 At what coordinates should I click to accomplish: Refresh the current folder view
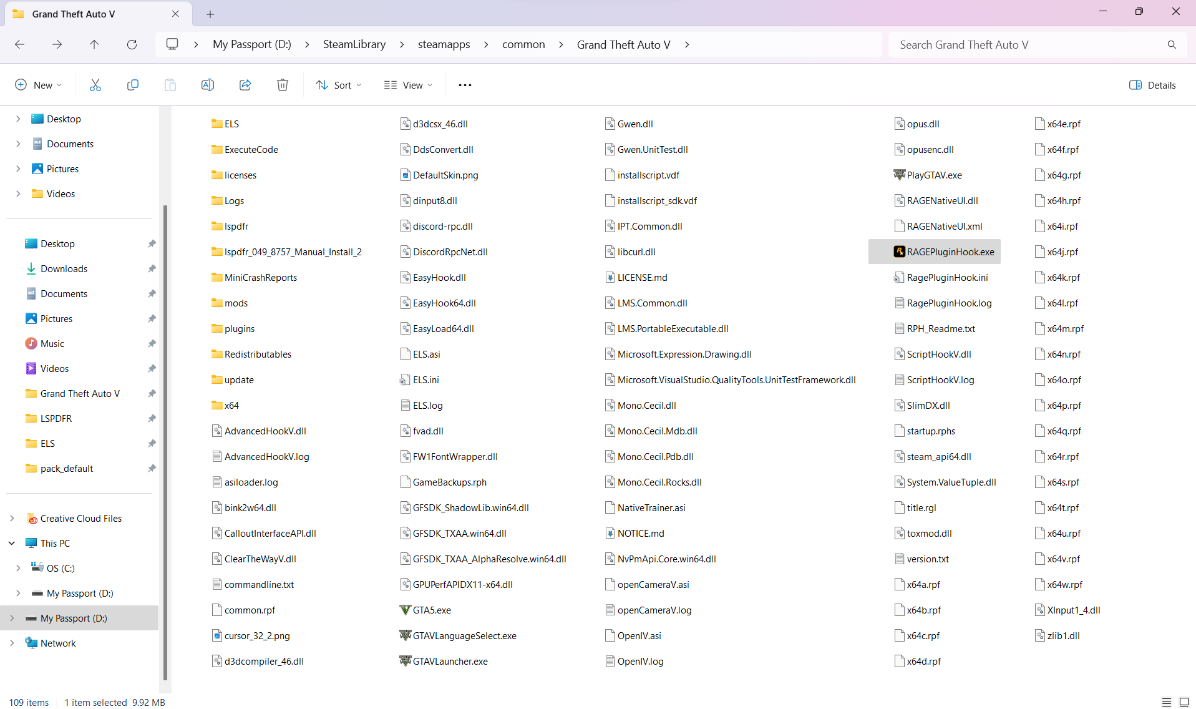point(132,44)
